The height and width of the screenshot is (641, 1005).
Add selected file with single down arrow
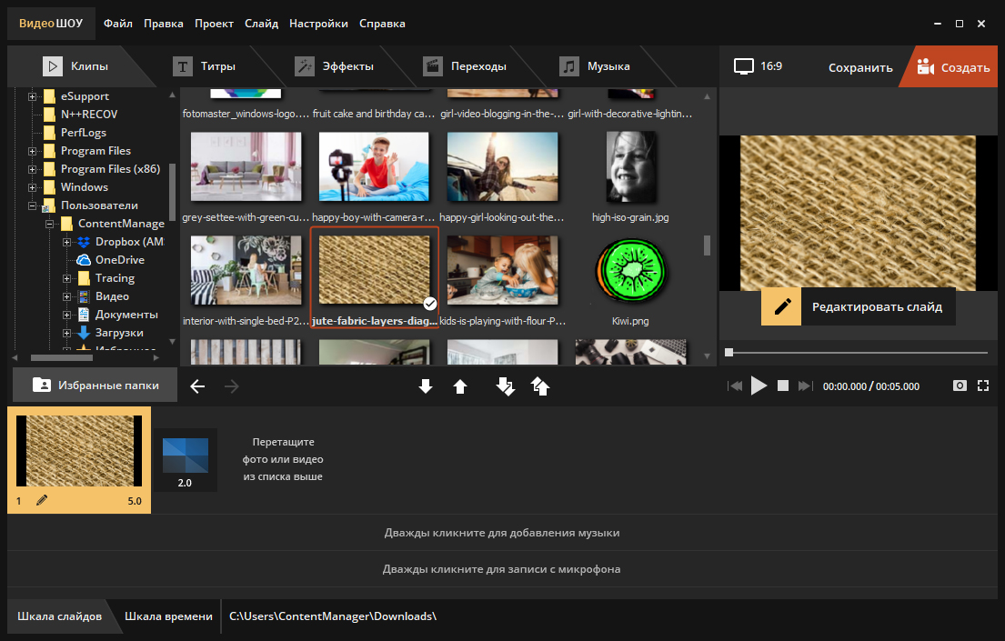tap(426, 386)
